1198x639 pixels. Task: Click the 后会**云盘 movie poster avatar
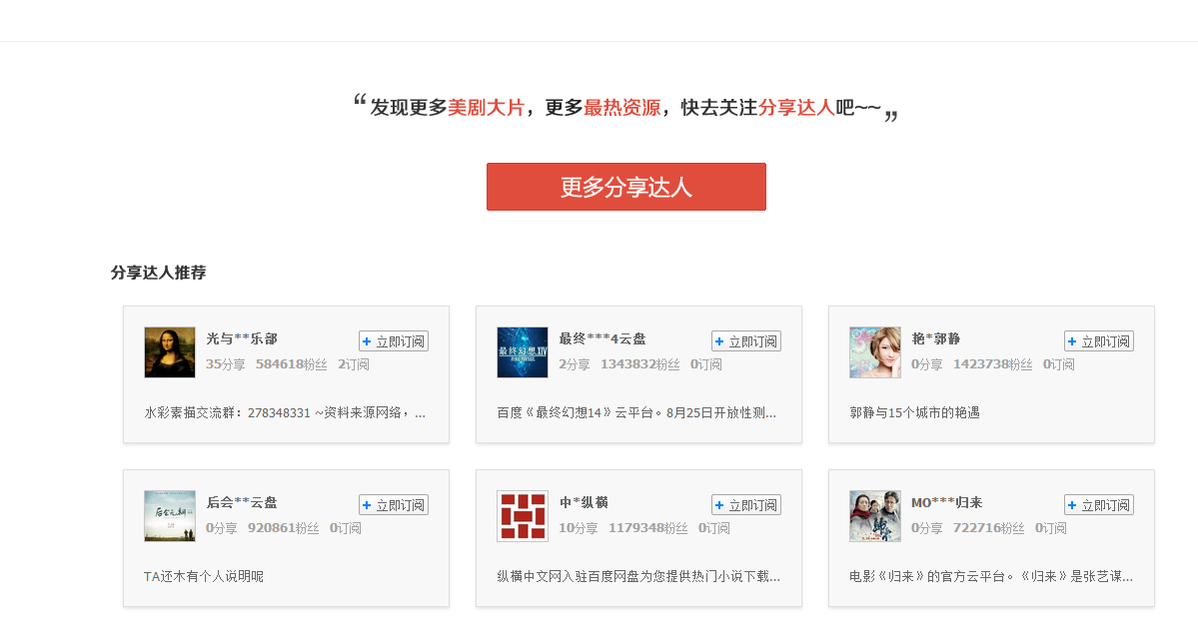tap(169, 516)
